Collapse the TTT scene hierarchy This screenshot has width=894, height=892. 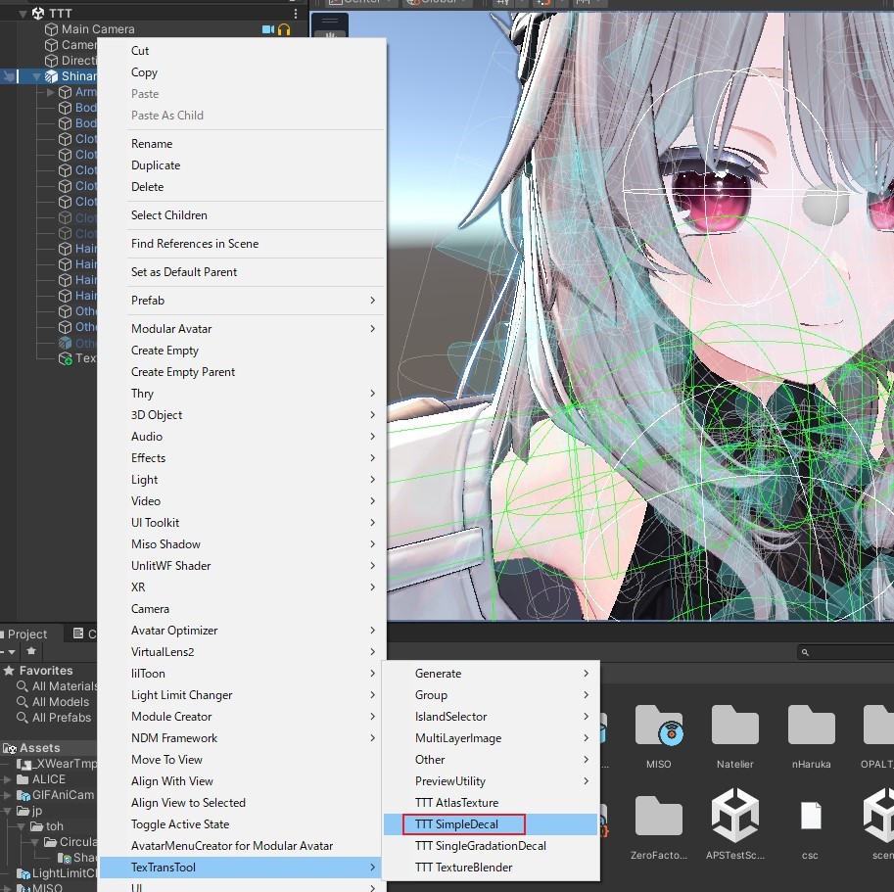point(23,13)
